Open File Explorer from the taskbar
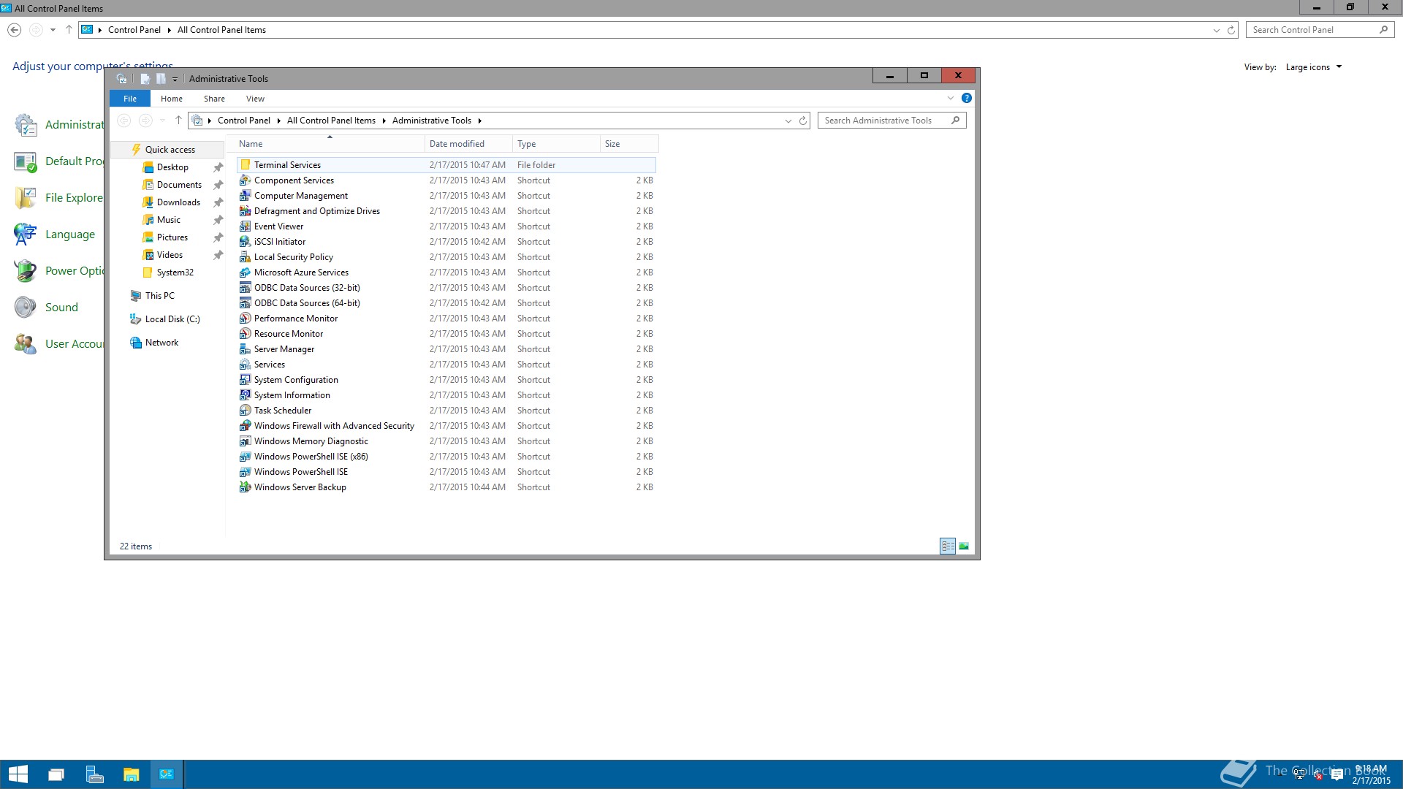 [131, 774]
